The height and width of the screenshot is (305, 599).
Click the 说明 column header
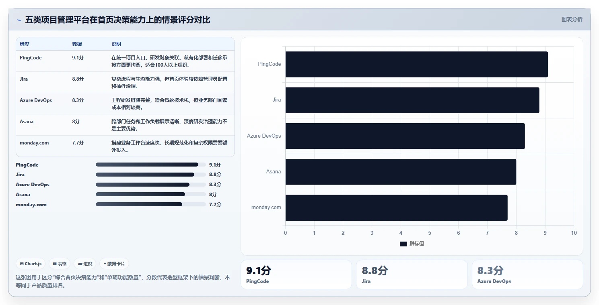click(x=116, y=44)
